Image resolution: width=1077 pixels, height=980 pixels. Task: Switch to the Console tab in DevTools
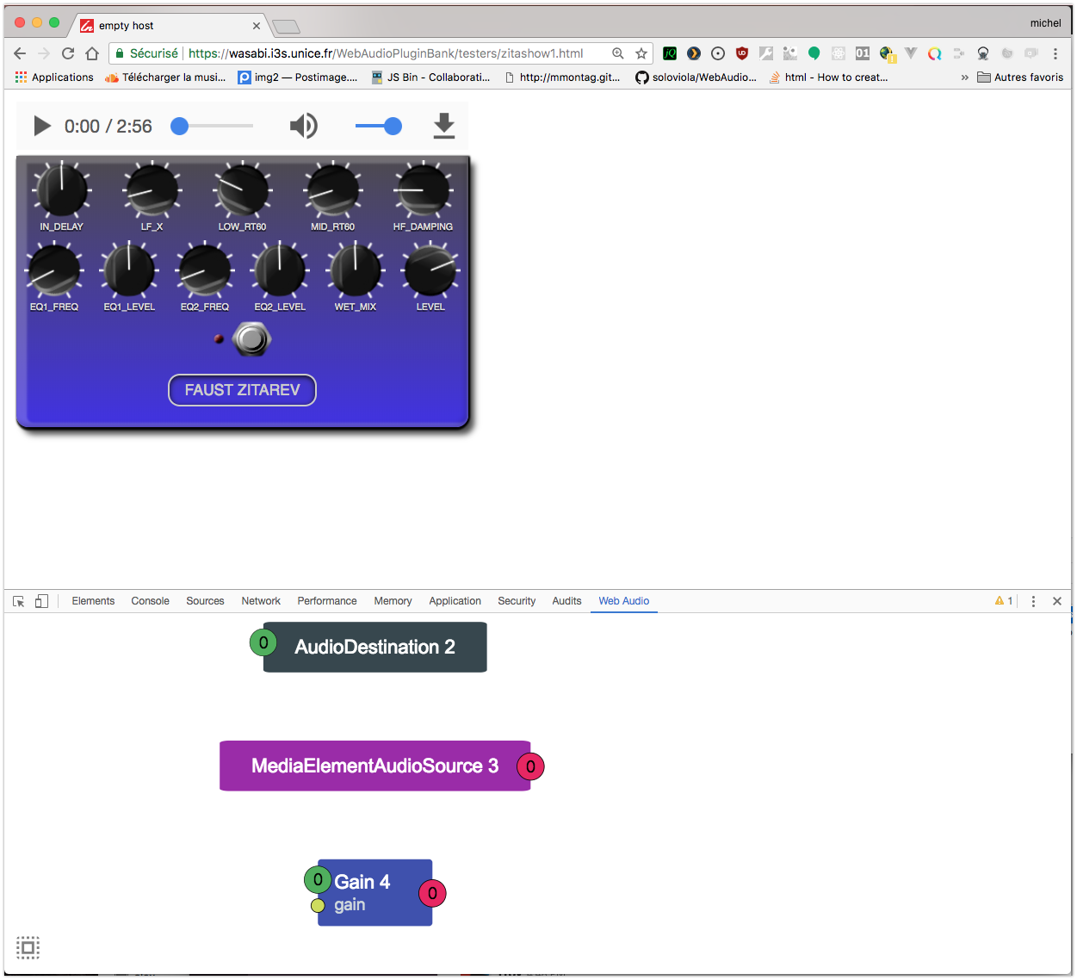click(x=150, y=600)
